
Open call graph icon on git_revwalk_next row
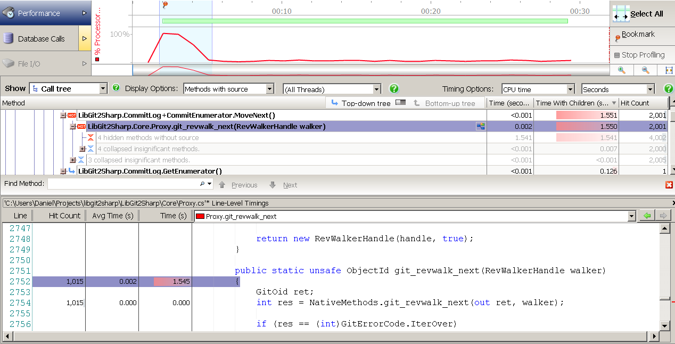pyautogui.click(x=481, y=126)
